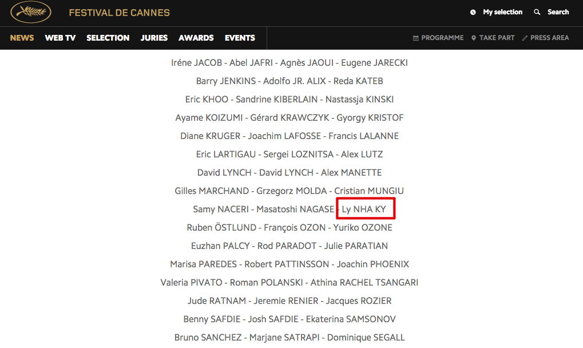The image size is (583, 348).
Task: Open the Events menu
Action: click(x=240, y=38)
